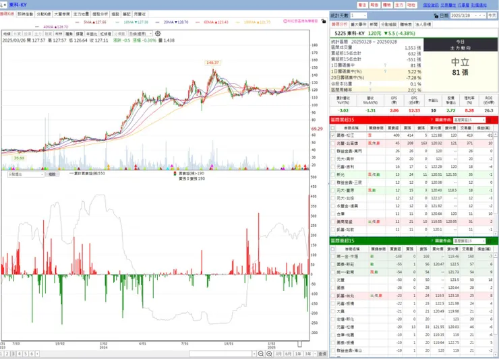
Task: Toggle the lock icon above the price chart
Action: coord(324,21)
